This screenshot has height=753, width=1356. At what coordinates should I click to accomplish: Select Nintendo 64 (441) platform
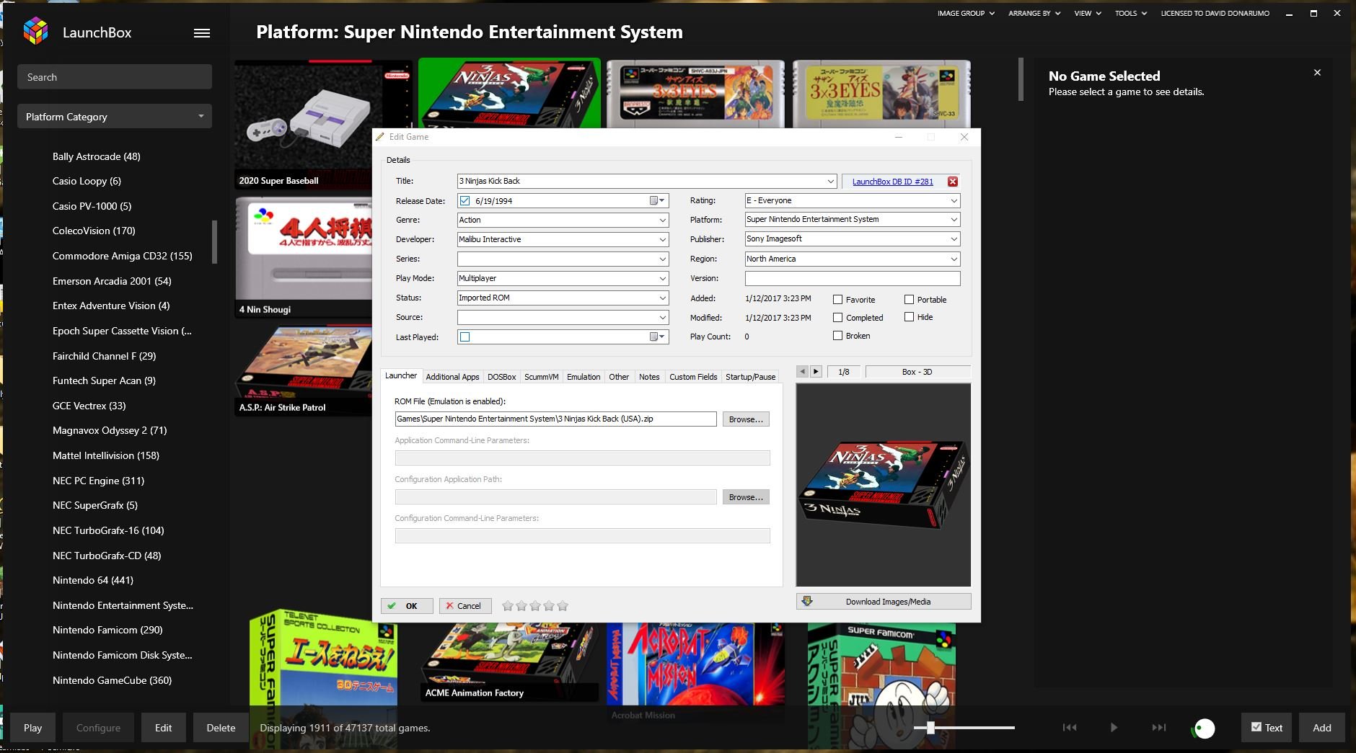93,580
